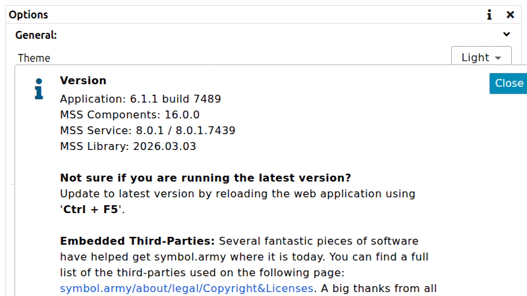Click the bold 'Ctrl + F5' text
Screen dimensions: 527x296
(x=91, y=209)
